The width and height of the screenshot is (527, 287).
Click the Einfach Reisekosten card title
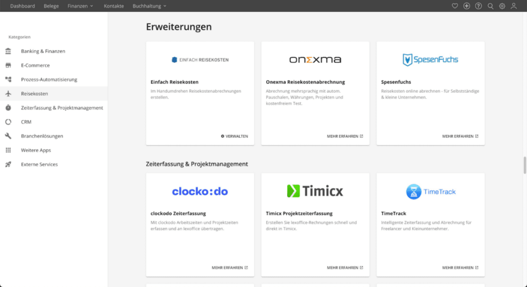point(174,82)
